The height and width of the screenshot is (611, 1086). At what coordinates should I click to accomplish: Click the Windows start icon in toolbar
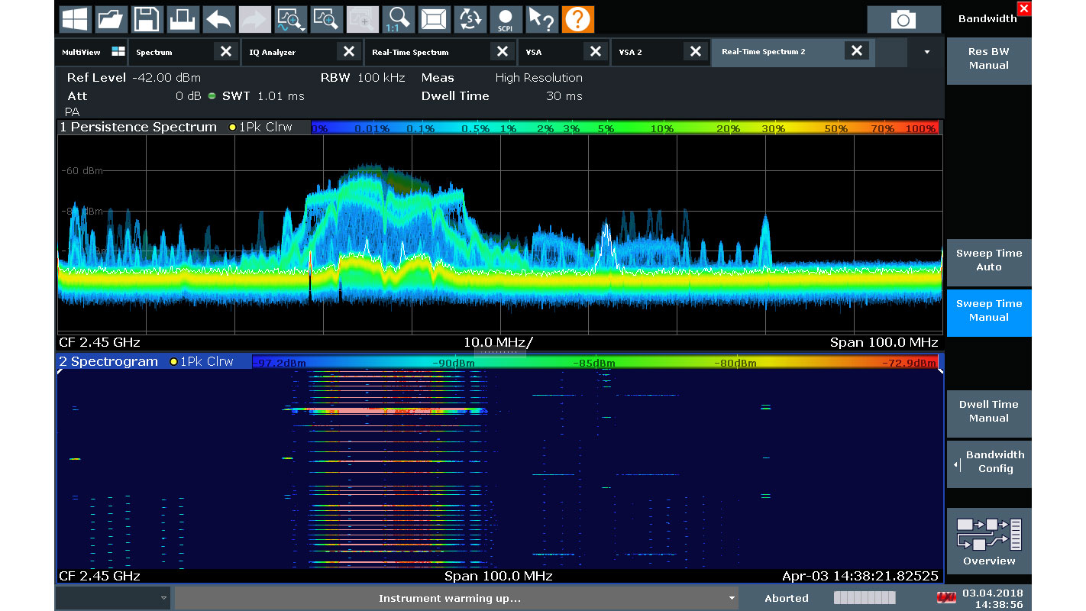point(75,19)
